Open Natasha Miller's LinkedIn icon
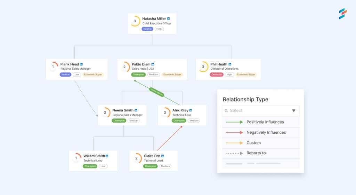The height and width of the screenshot is (195, 356). pyautogui.click(x=168, y=19)
